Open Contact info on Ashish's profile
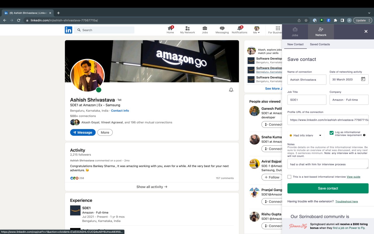374x234 pixels. click(120, 111)
